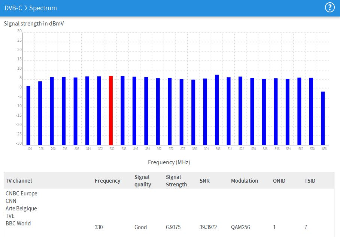
Task: Click the SNR column header
Action: click(204, 181)
